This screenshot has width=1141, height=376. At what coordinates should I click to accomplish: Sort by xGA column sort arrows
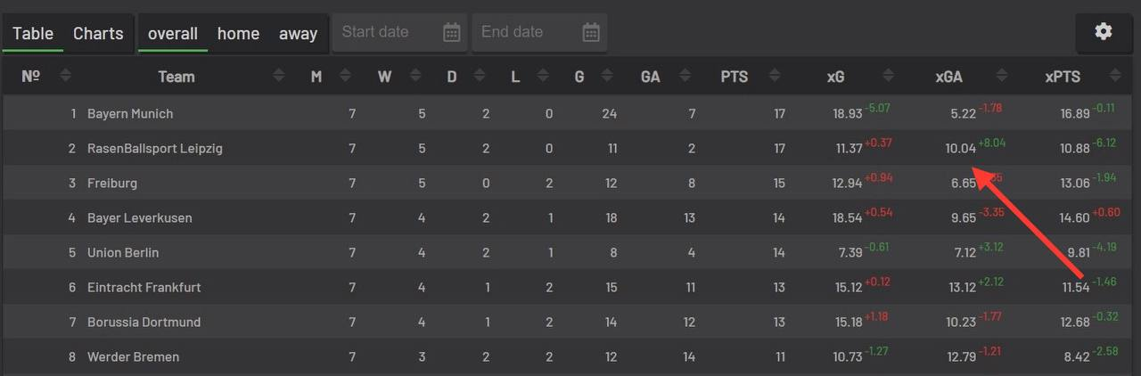click(x=1002, y=77)
